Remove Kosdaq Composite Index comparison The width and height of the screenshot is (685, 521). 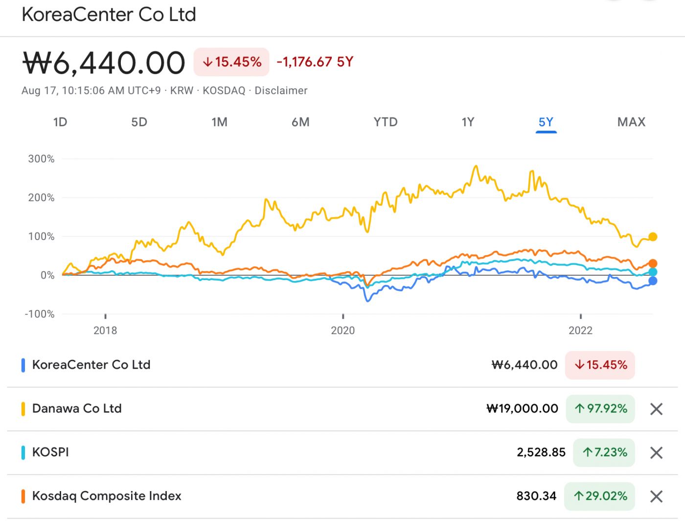tap(656, 496)
